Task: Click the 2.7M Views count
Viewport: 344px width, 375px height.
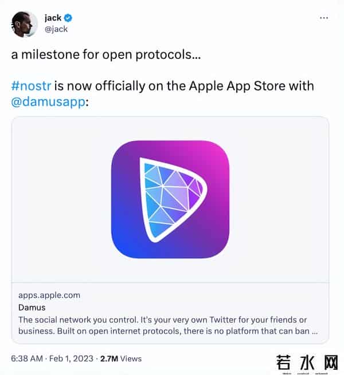Action: click(120, 358)
